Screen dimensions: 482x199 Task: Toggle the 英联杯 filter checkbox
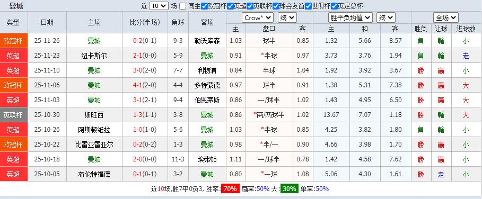[x=250, y=6]
